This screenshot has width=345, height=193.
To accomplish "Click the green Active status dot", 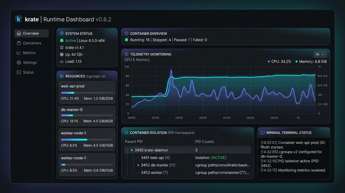I will click(x=62, y=40).
